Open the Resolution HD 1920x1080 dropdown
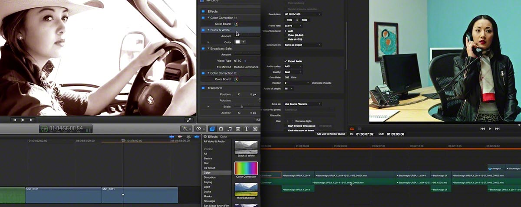Viewport: 521px width, 207px height. click(x=303, y=14)
